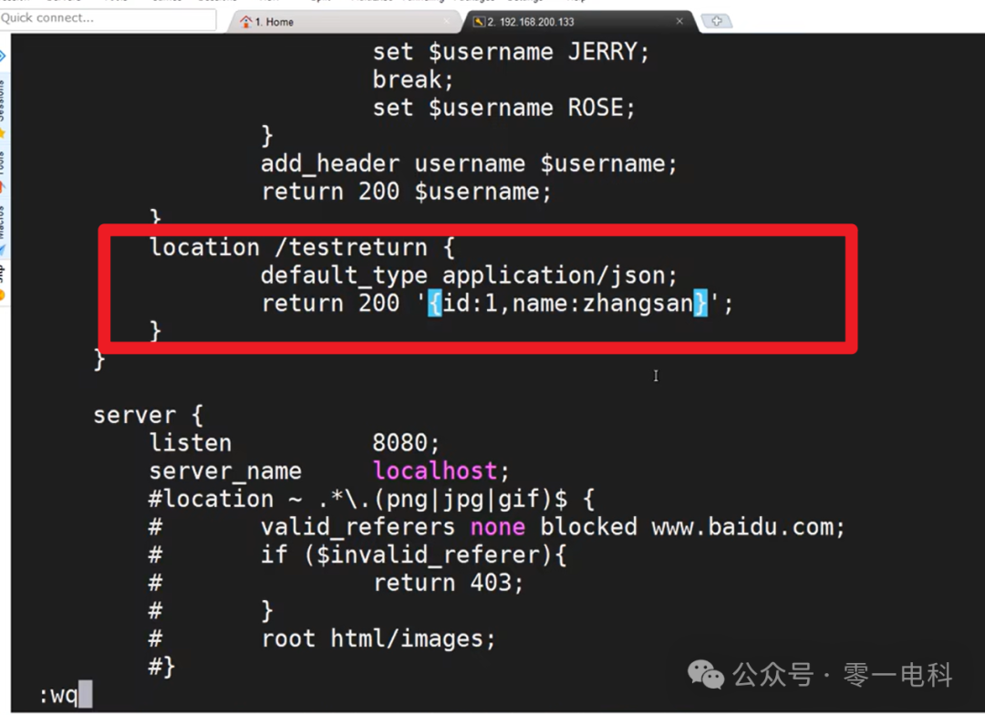Click the plus icon to open a new tab
This screenshot has width=985, height=715.
(x=717, y=19)
